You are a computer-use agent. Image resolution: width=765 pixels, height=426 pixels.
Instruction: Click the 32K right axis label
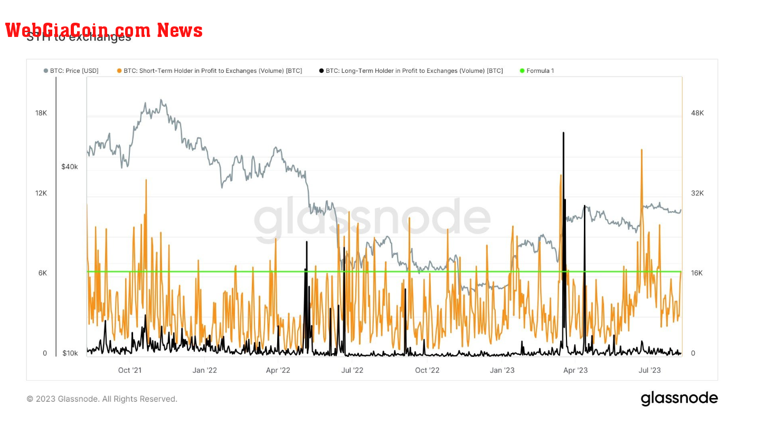click(x=697, y=193)
